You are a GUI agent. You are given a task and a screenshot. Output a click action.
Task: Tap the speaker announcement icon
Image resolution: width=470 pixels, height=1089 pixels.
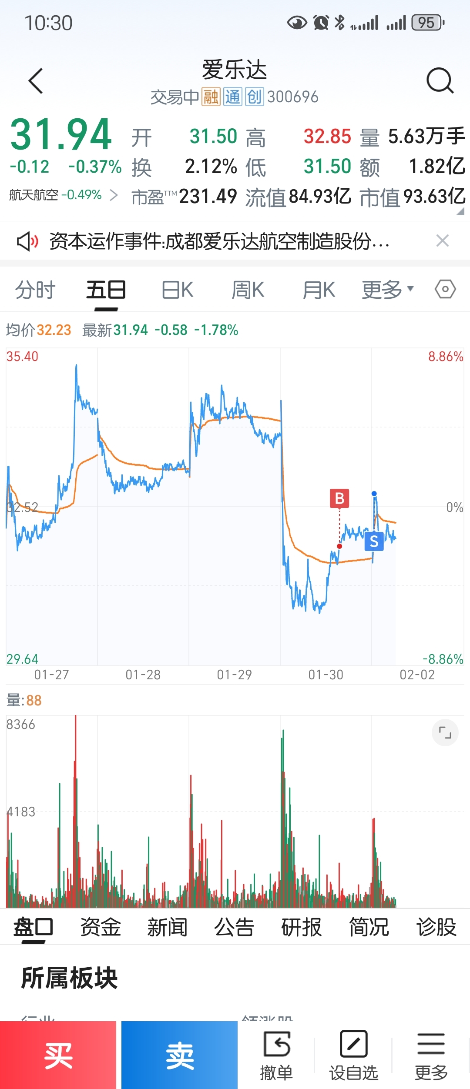(x=27, y=241)
